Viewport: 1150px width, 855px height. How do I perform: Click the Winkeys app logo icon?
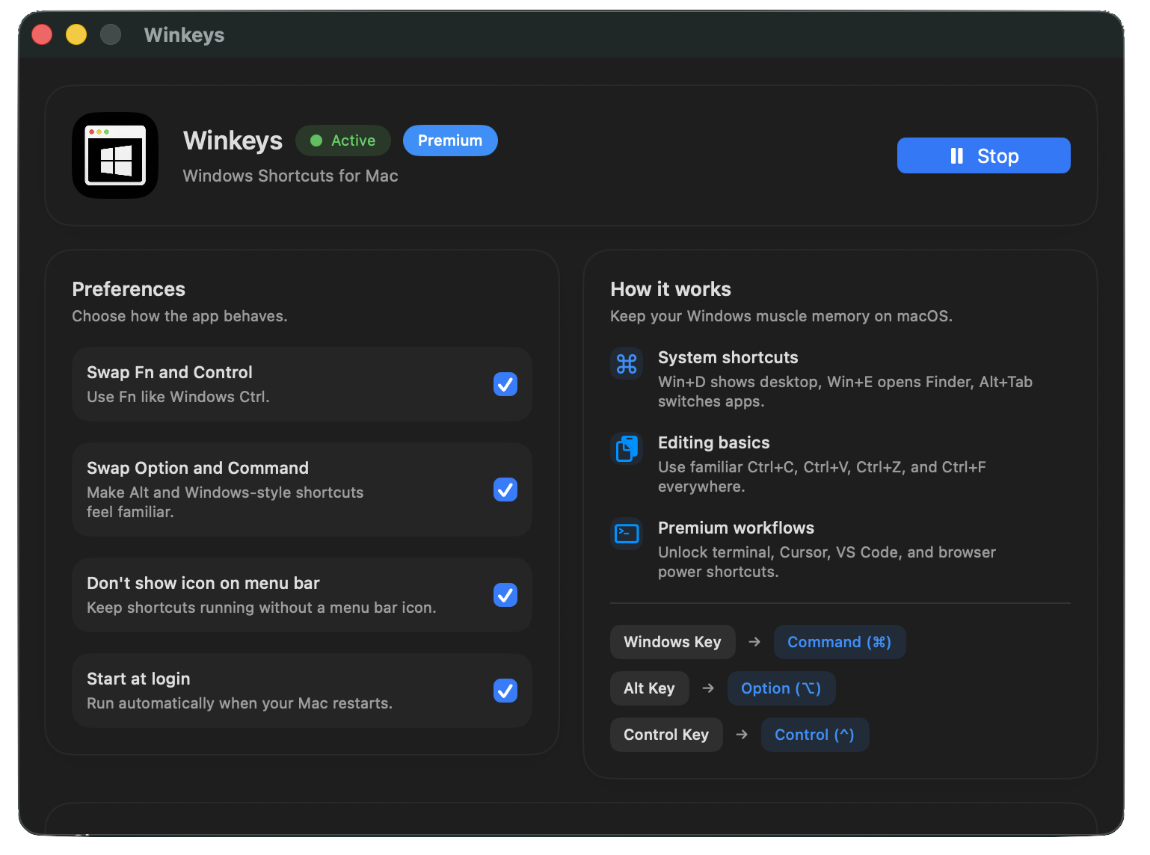point(115,155)
